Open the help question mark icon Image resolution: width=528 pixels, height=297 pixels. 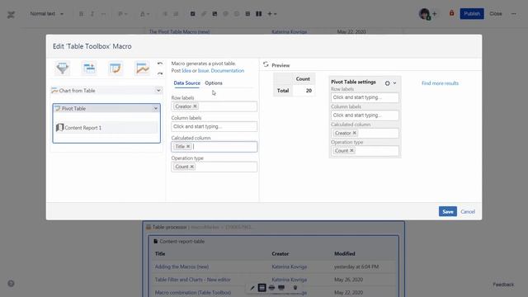11,284
